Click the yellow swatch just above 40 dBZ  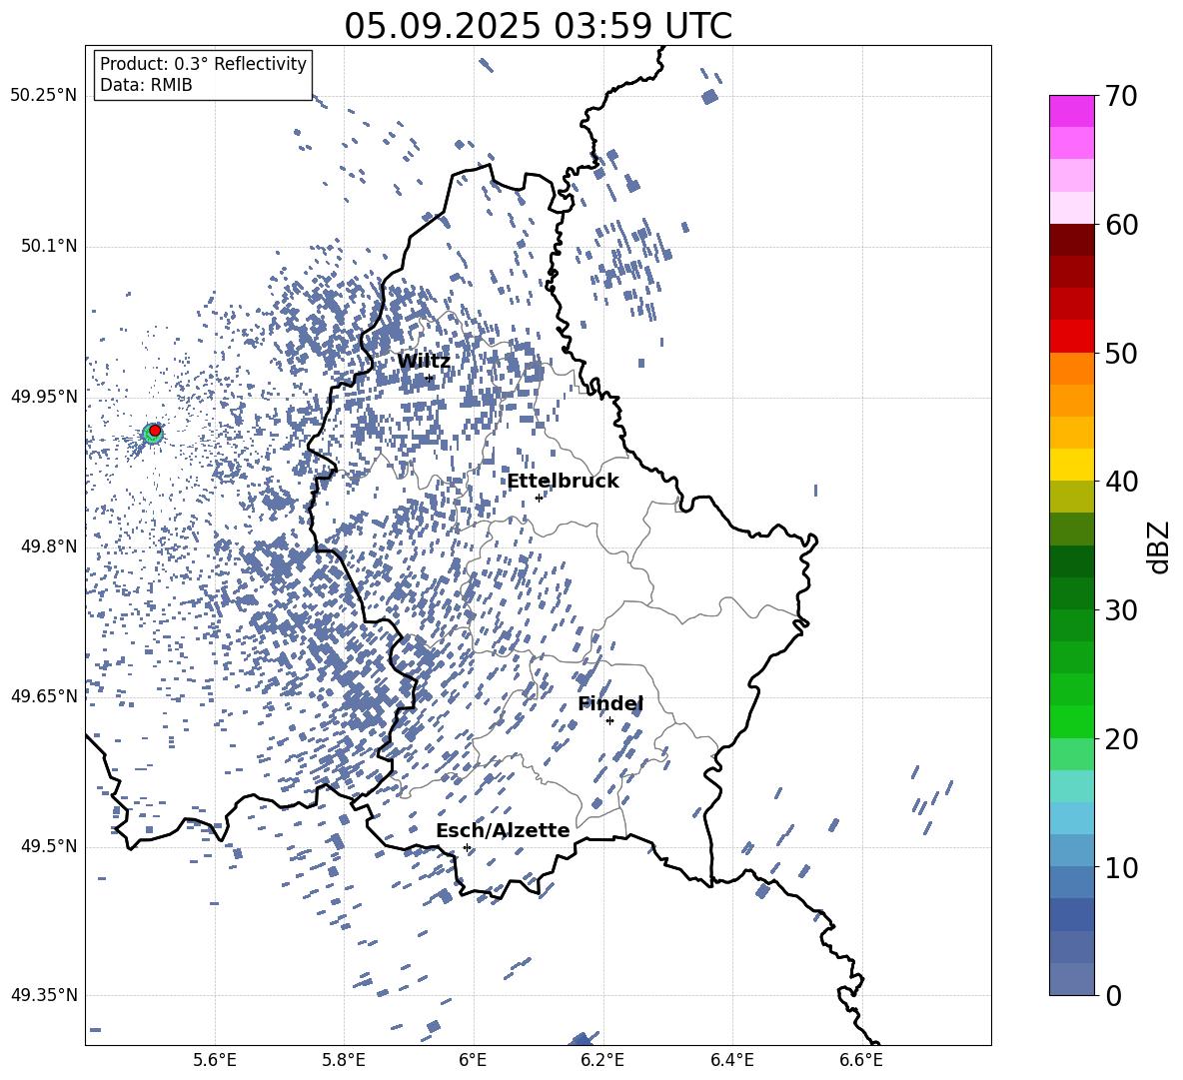tap(1071, 465)
